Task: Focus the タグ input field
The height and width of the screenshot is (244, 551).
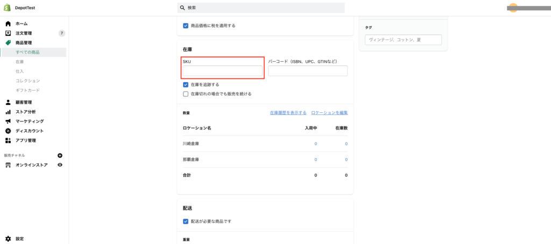Action: click(x=403, y=40)
